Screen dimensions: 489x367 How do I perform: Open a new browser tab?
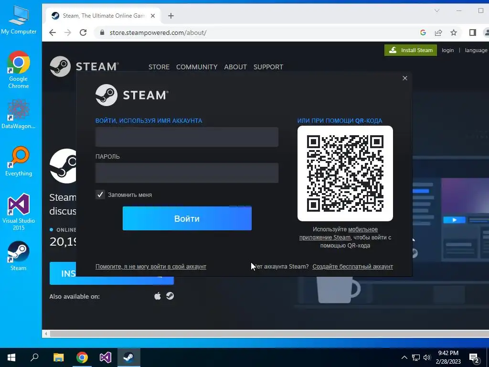170,16
